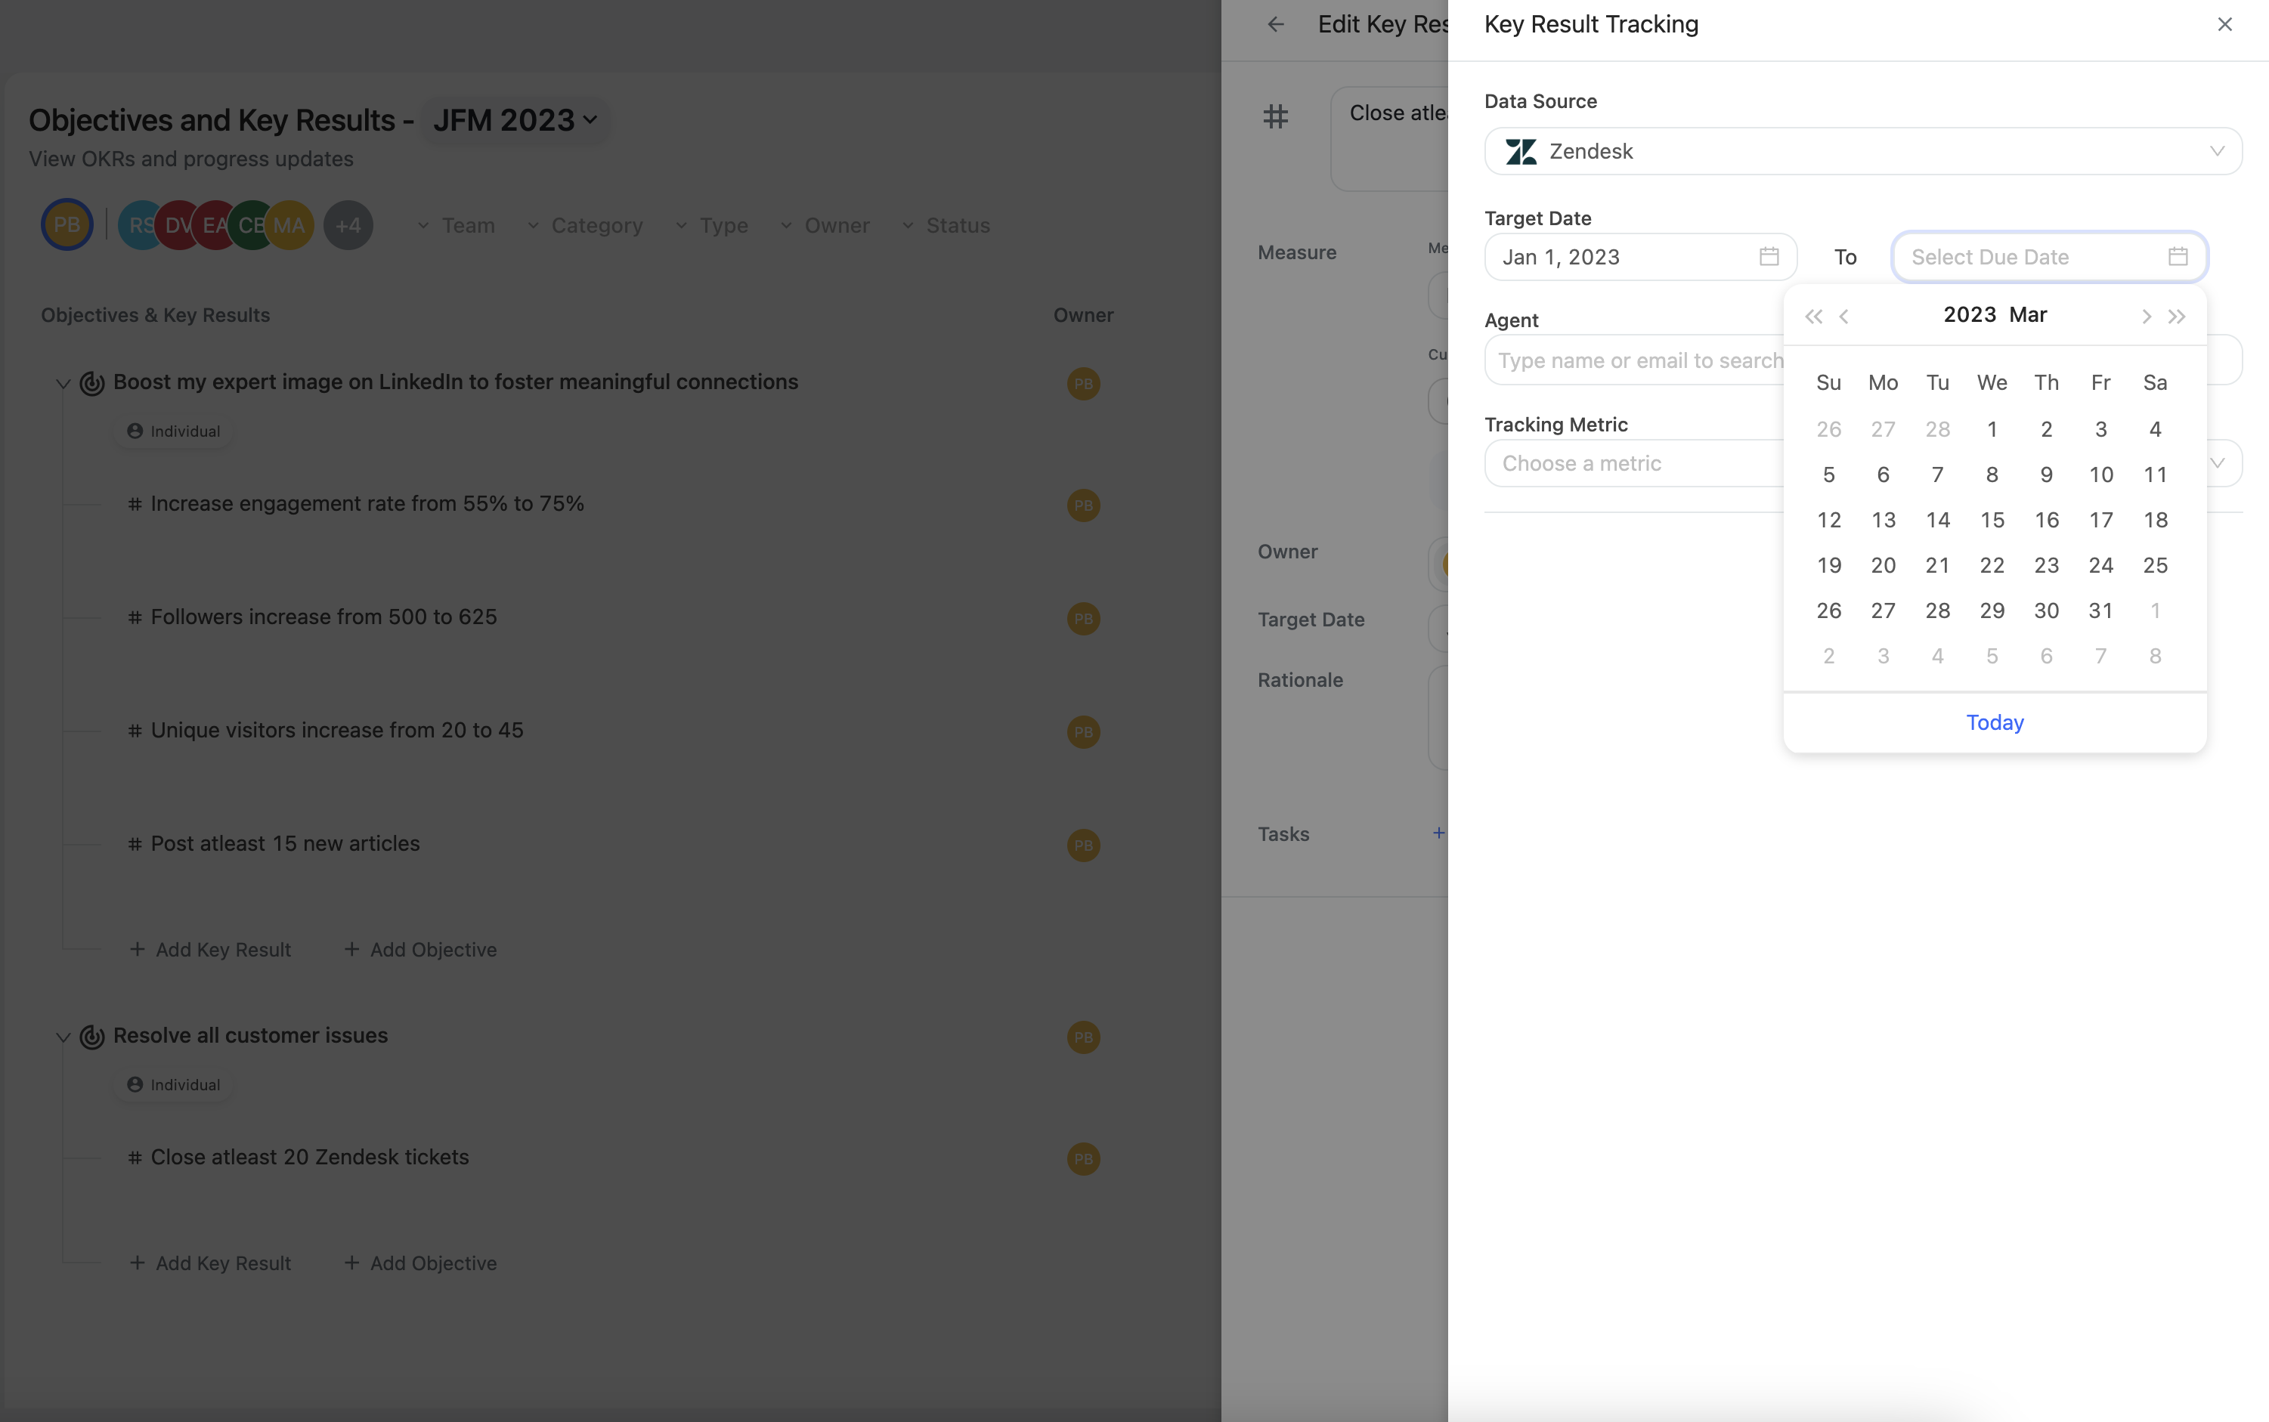Click calendar icon in due date field
This screenshot has width=2269, height=1422.
[x=2178, y=257]
